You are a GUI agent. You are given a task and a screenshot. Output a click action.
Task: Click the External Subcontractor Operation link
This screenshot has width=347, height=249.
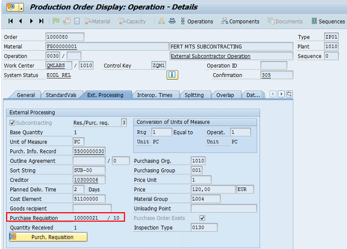pos(211,56)
